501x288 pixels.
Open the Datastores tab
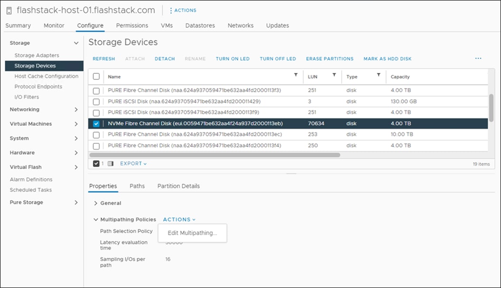pos(200,25)
